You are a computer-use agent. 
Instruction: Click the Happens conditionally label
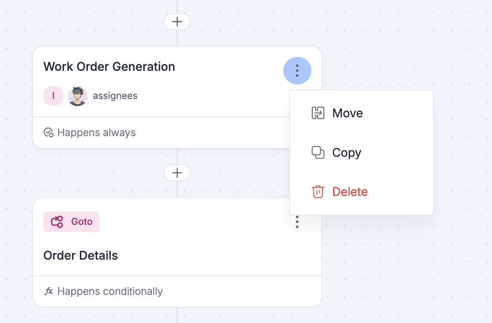pyautogui.click(x=110, y=291)
